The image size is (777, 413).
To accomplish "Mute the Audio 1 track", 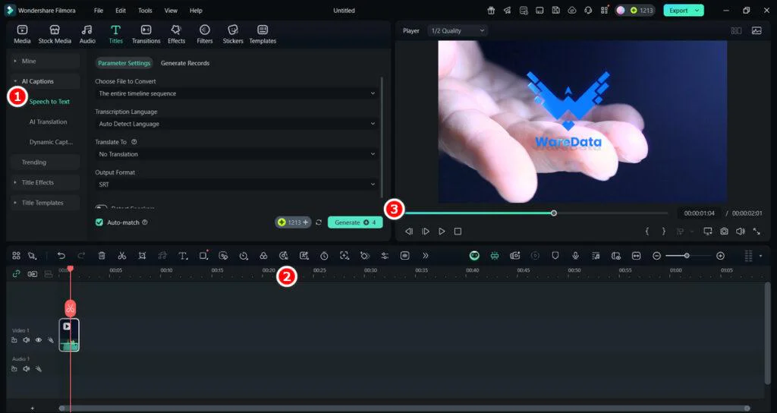I will pos(27,369).
